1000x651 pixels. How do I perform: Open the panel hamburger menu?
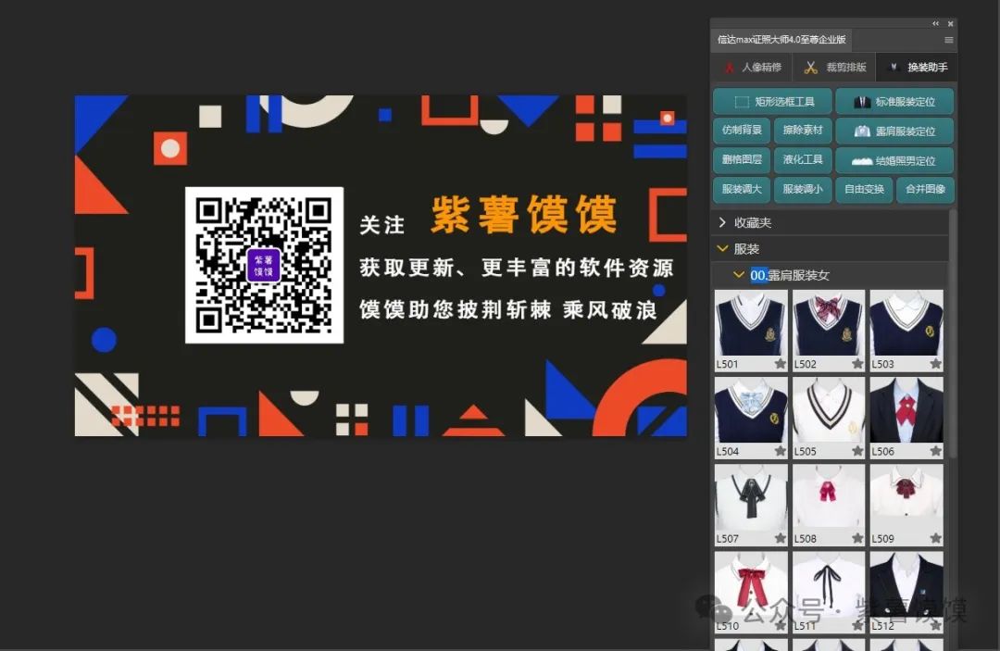coord(949,40)
